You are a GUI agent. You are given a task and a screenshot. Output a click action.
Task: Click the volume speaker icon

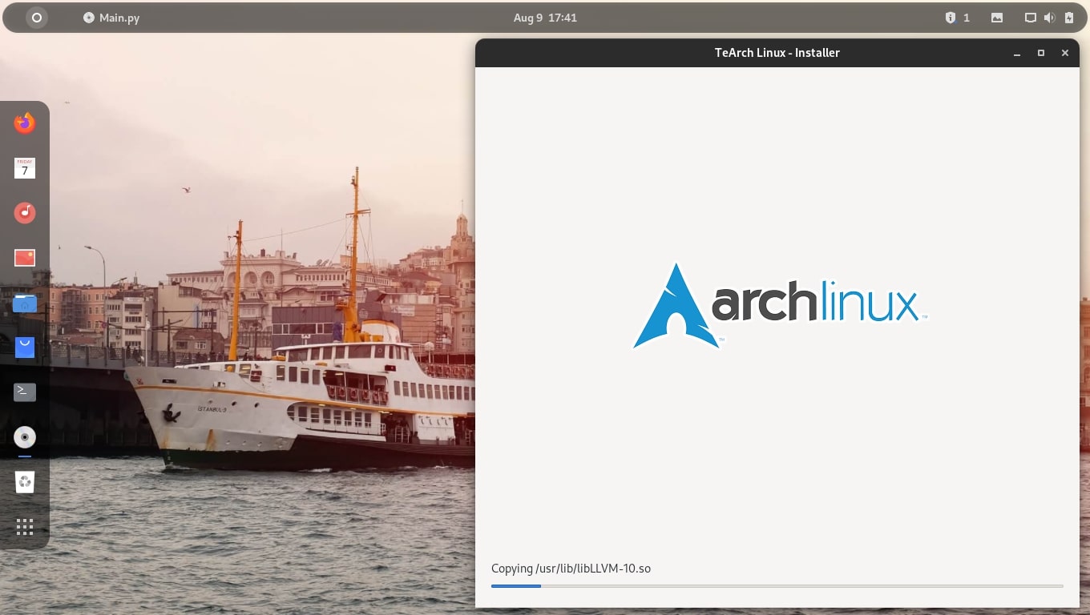[x=1049, y=18]
